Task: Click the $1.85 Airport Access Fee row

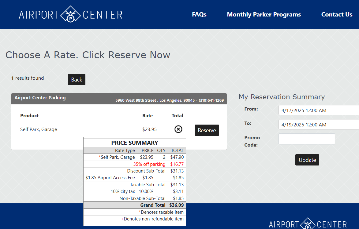Action: pos(135,178)
